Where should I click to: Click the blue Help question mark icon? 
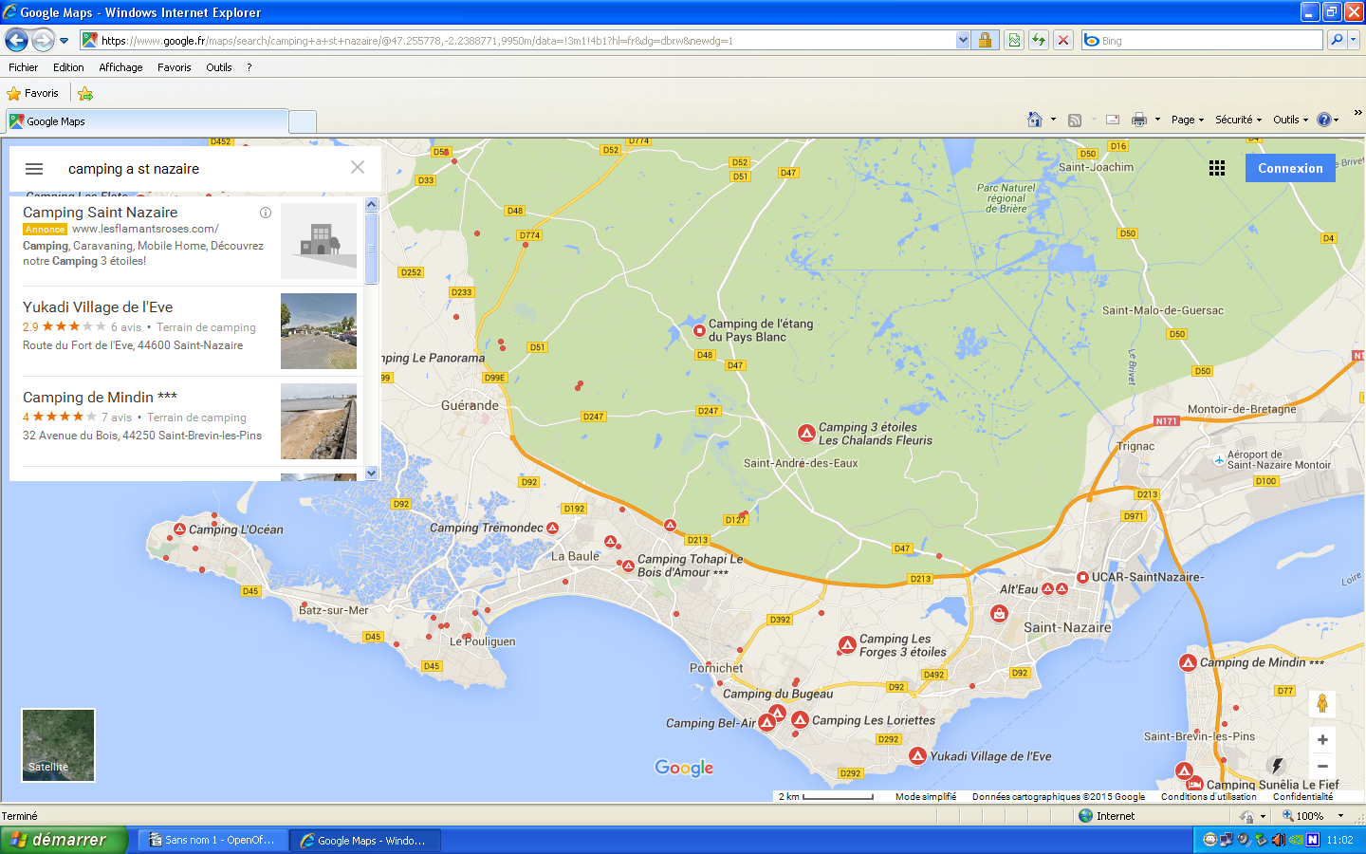click(1324, 120)
